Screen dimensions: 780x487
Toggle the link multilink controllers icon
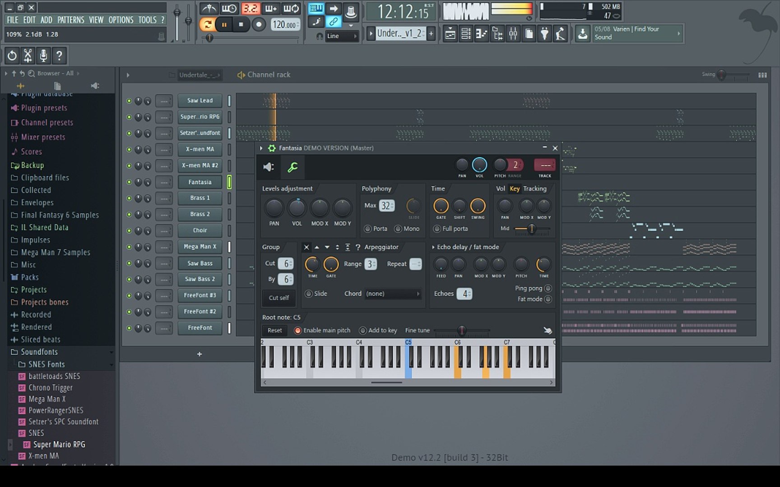[x=334, y=22]
